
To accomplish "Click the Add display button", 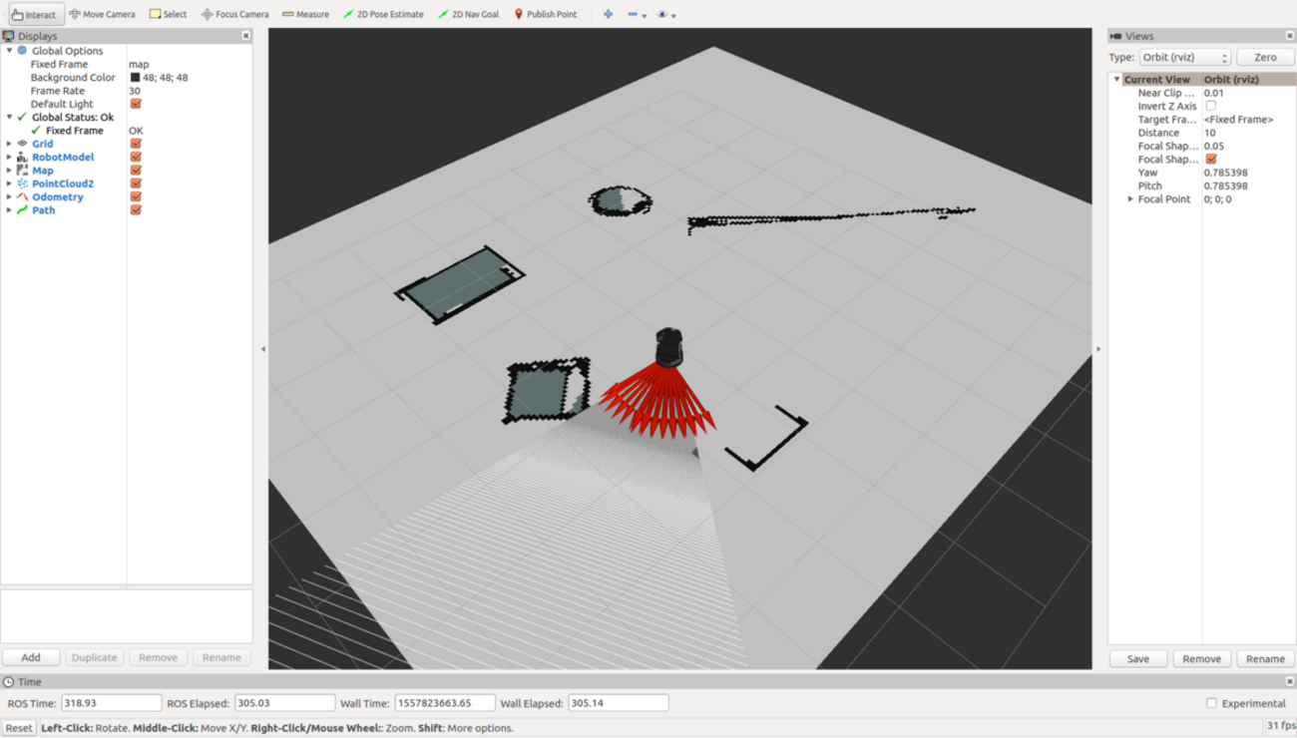I will 31,657.
